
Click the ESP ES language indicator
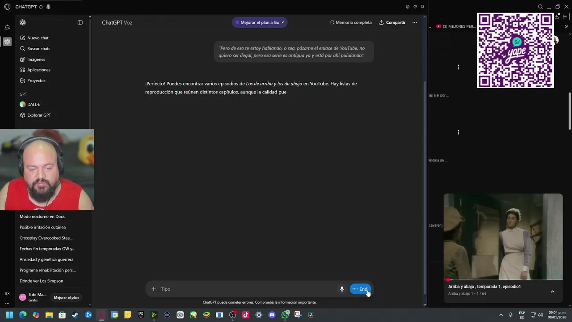click(522, 315)
